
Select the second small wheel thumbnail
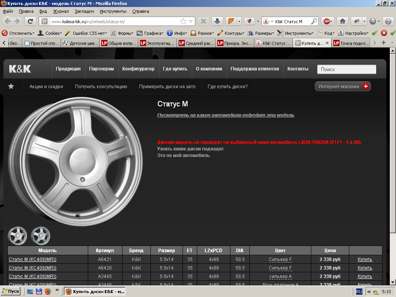pyautogui.click(x=41, y=236)
